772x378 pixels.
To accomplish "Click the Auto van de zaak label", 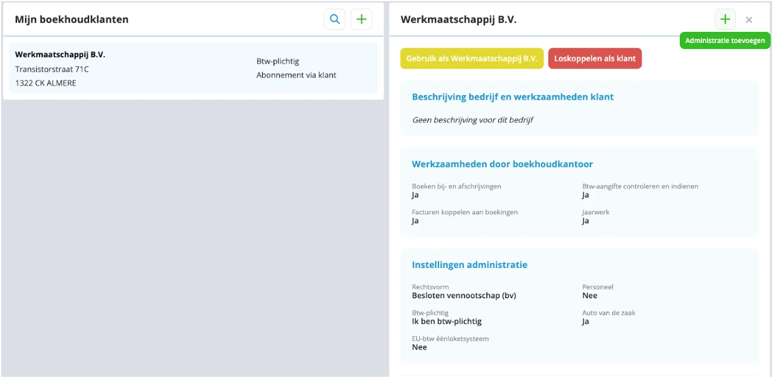I will [x=609, y=313].
